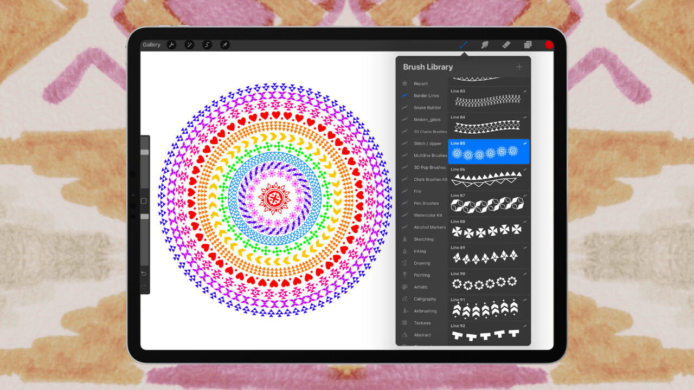Image resolution: width=694 pixels, height=390 pixels.
Task: Select the Snake Builder brush set
Action: pos(427,107)
